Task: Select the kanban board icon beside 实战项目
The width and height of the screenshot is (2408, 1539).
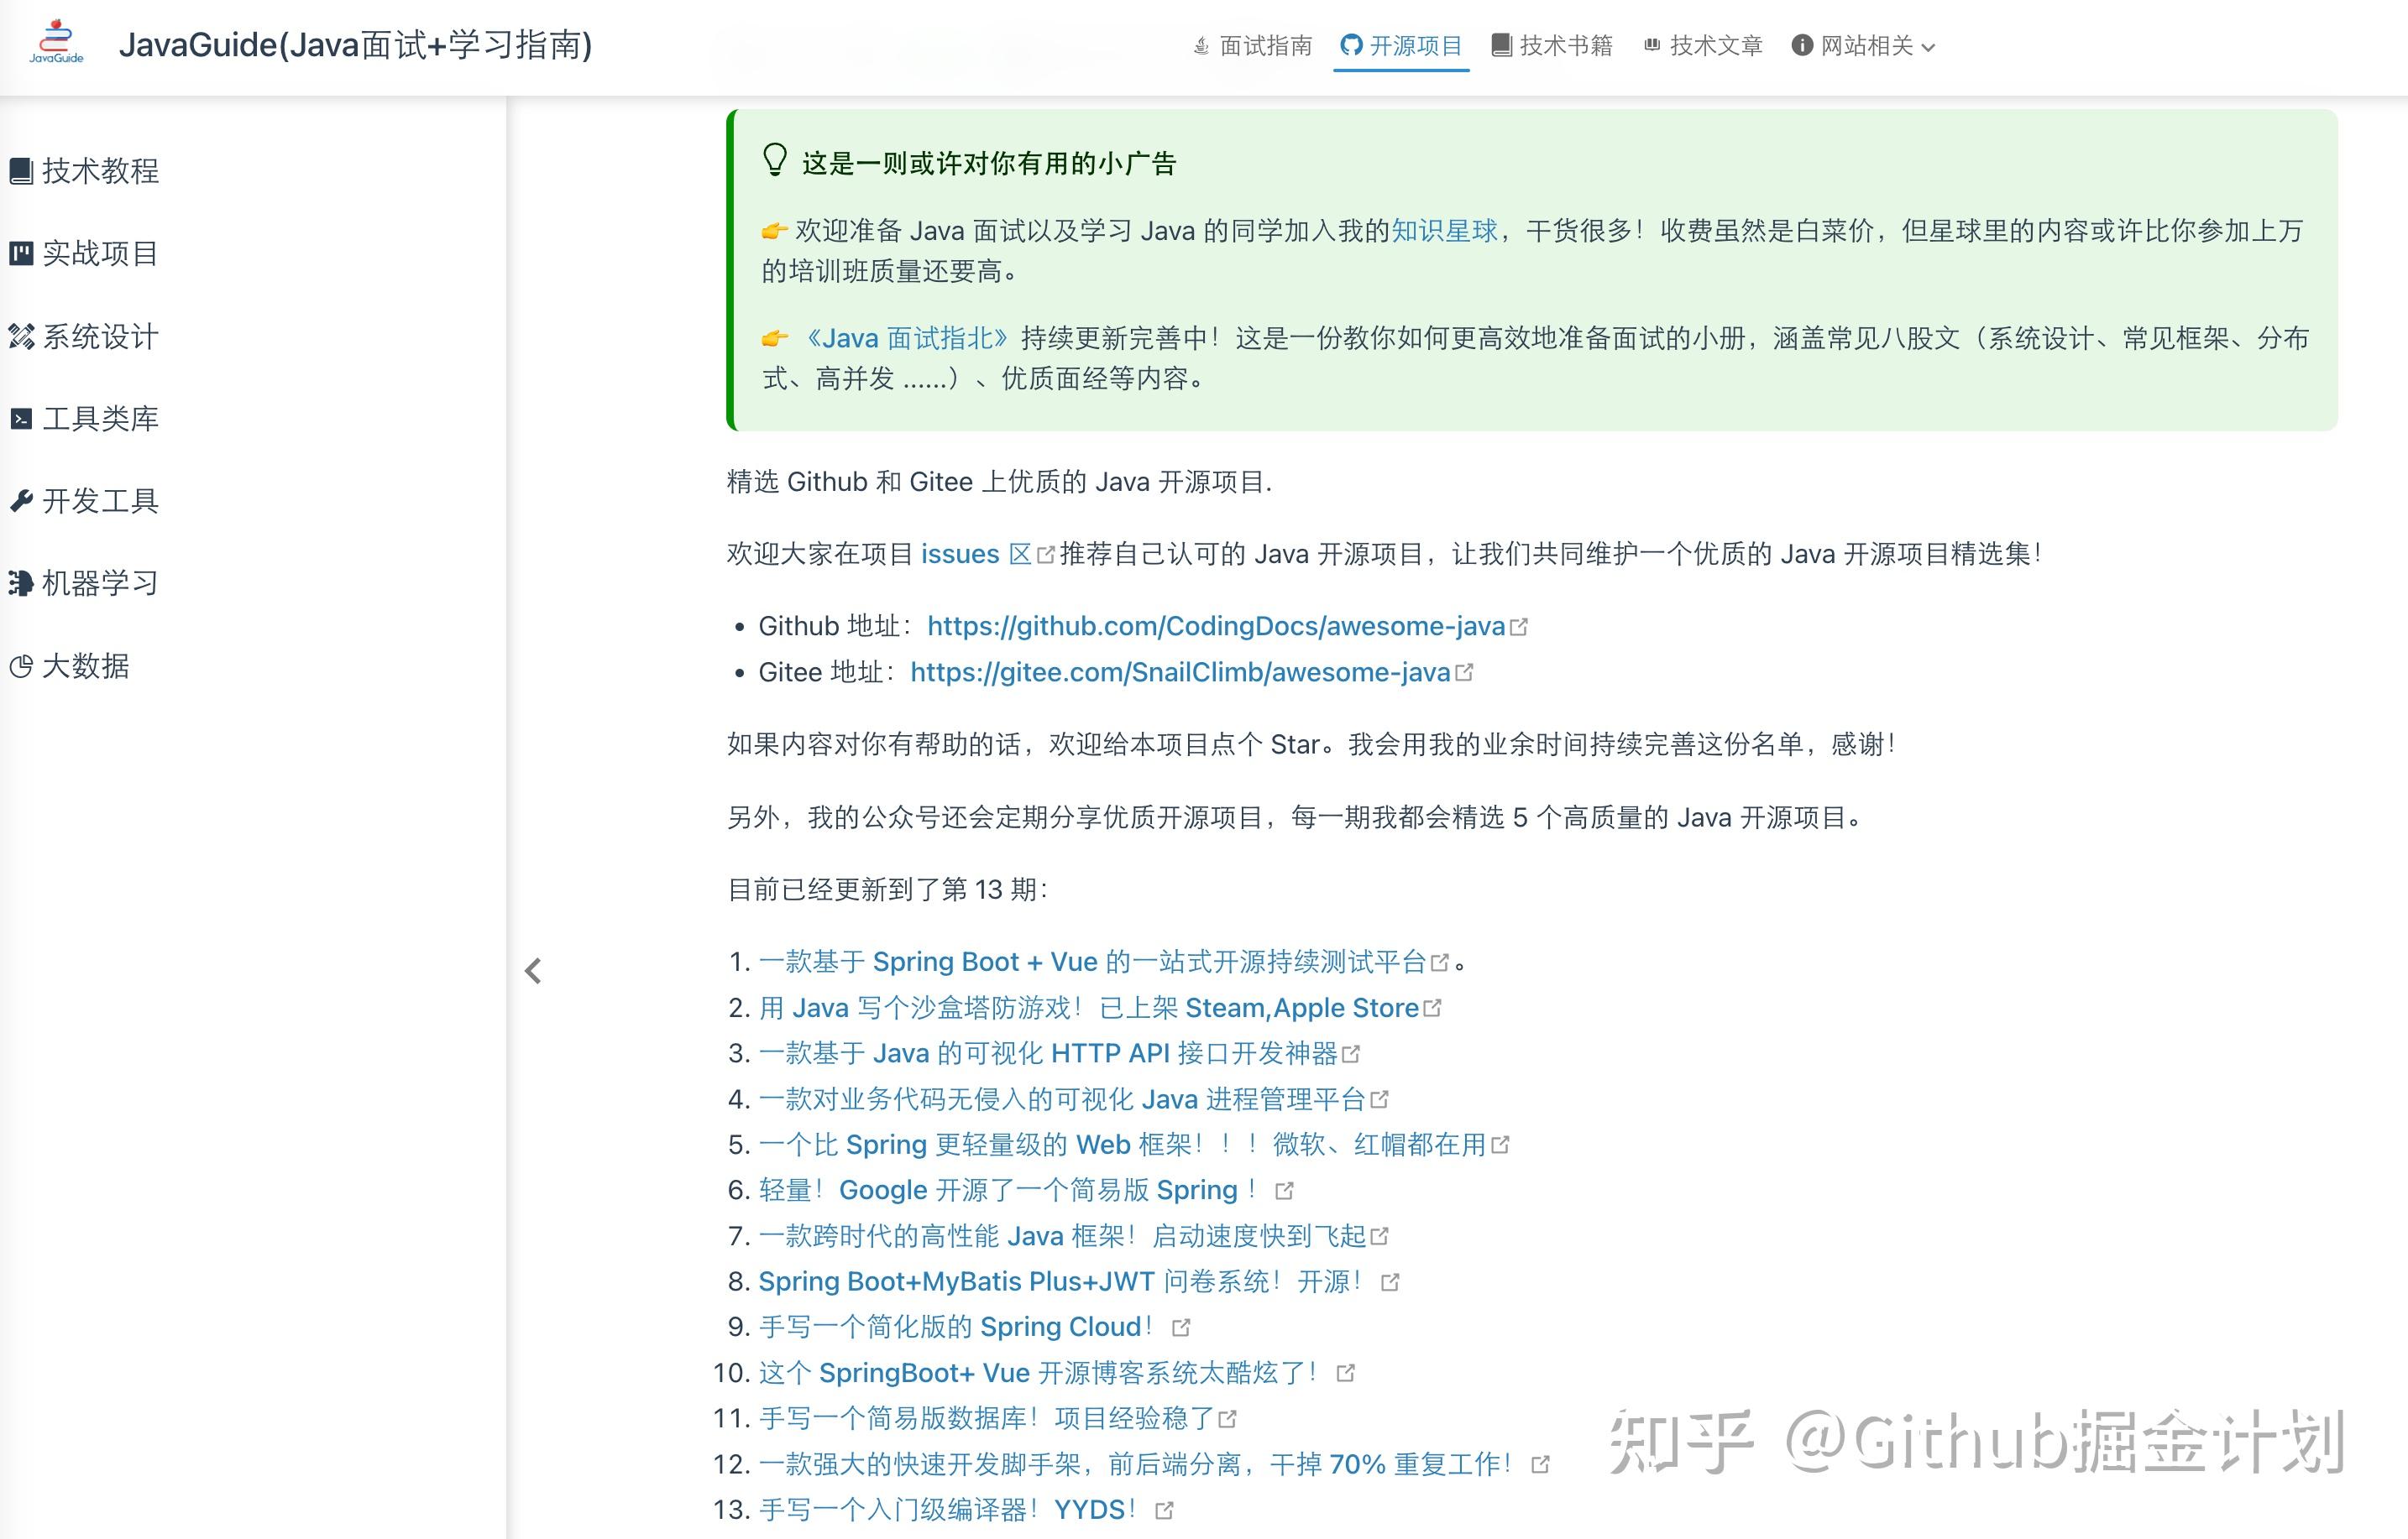Action: coord(22,253)
